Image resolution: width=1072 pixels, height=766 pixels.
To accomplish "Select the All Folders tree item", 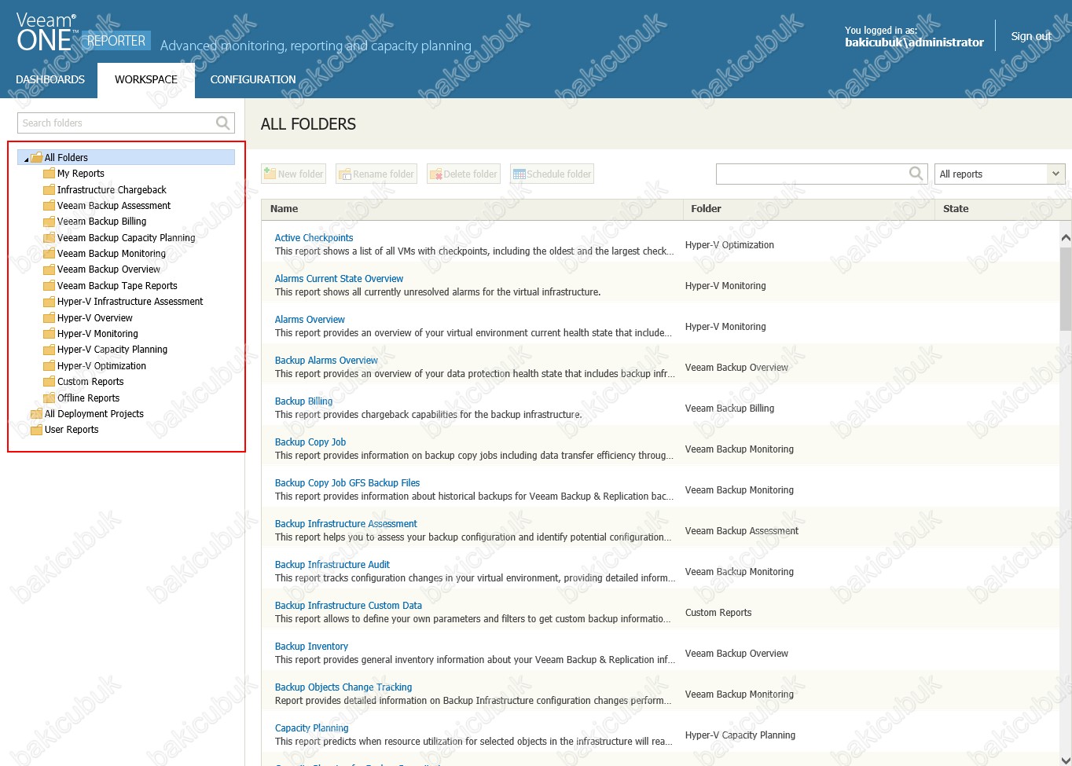I will pos(127,157).
